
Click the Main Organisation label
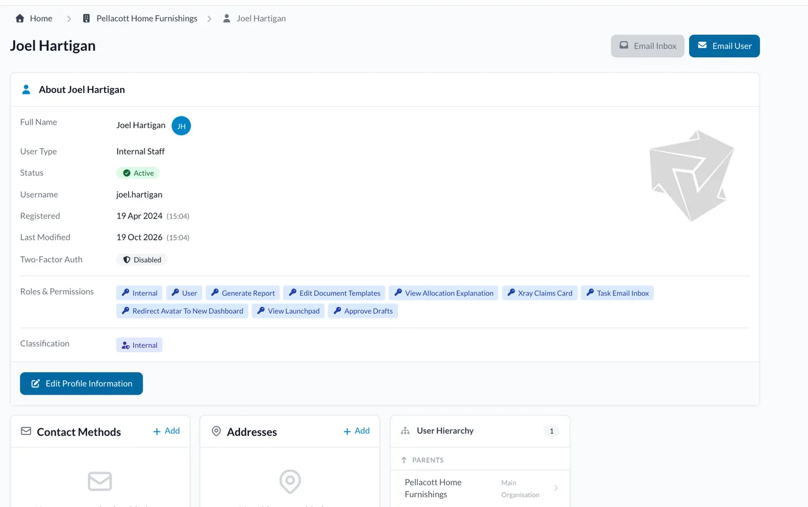[520, 489]
